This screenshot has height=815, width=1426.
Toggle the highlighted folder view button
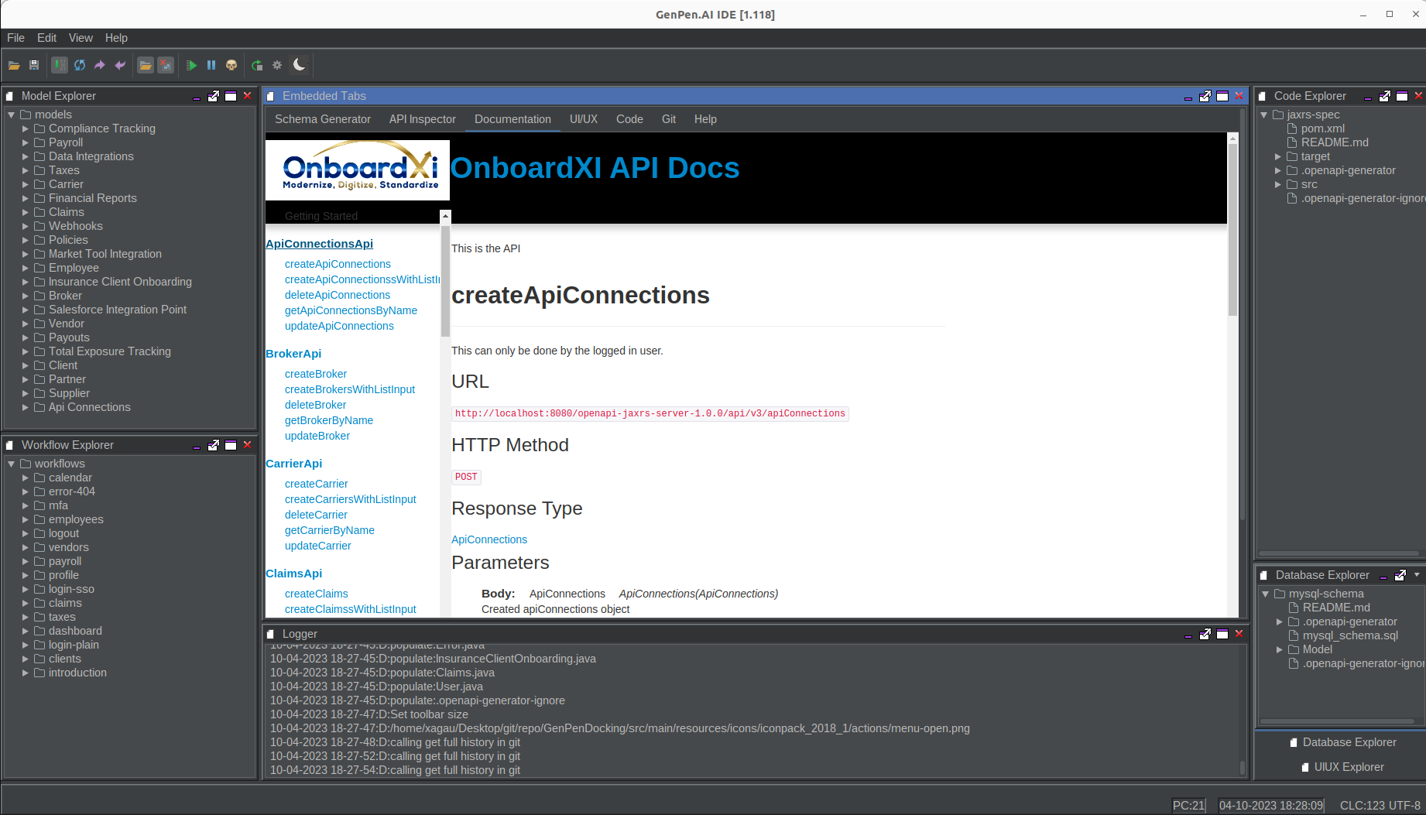[x=146, y=66]
